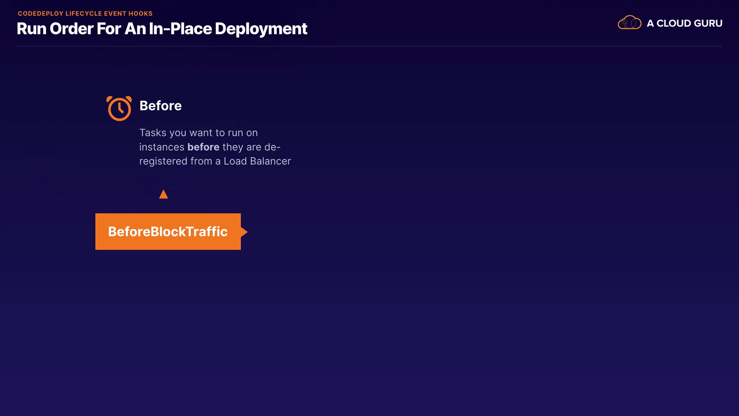The image size is (739, 416).
Task: Click the word "LIFECYCLE" in the subtitle
Action: coord(84,13)
